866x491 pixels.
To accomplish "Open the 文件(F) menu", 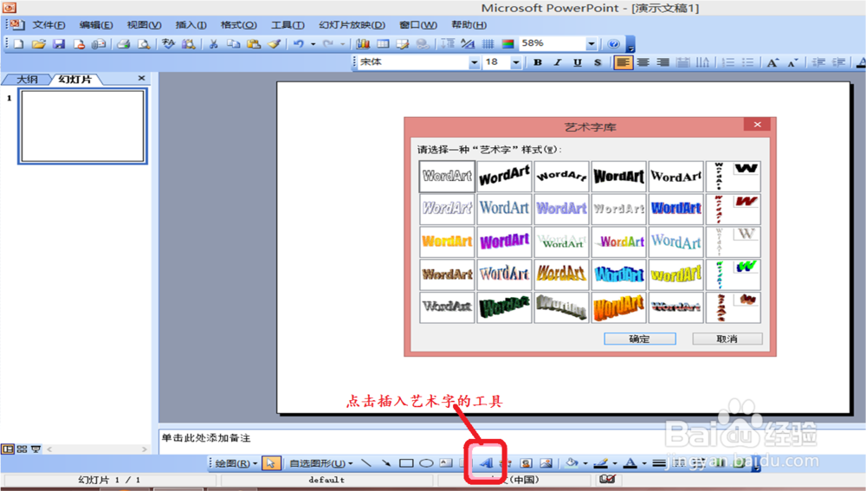I will [x=48, y=25].
